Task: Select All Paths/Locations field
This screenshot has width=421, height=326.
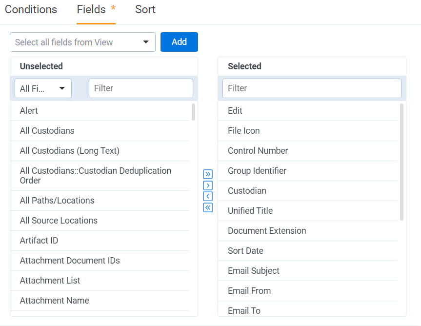Action: point(100,201)
